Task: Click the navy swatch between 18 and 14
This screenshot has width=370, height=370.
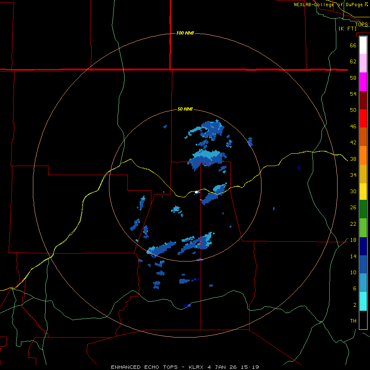Action: point(363,246)
